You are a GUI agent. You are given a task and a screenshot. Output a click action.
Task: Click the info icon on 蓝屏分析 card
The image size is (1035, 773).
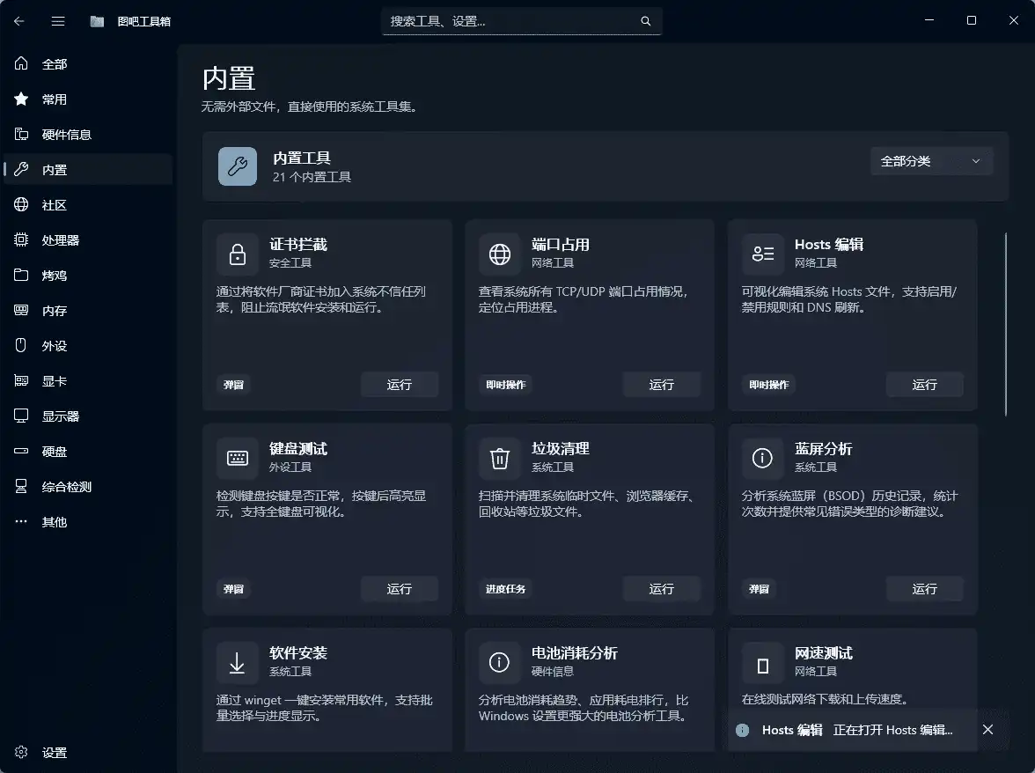pyautogui.click(x=762, y=458)
